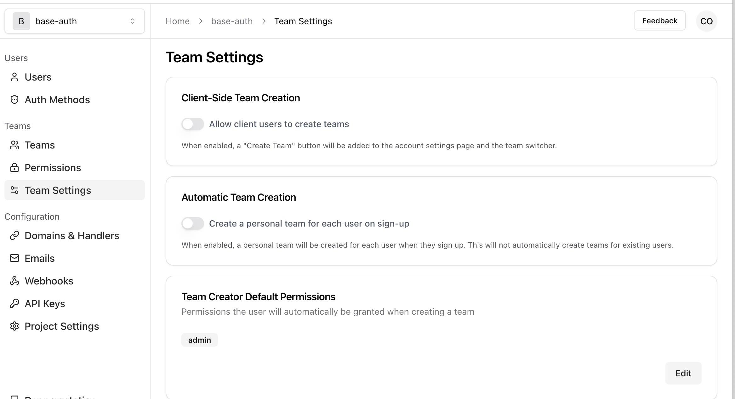Open the base-auth project switcher dropdown
735x399 pixels.
pos(74,21)
